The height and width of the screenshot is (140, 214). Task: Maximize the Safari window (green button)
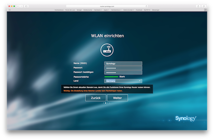click(x=14, y=6)
